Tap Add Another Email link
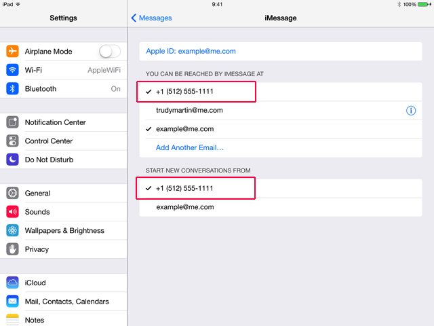 [189, 147]
